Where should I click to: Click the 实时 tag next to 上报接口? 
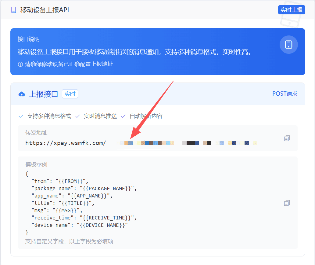tap(70, 94)
